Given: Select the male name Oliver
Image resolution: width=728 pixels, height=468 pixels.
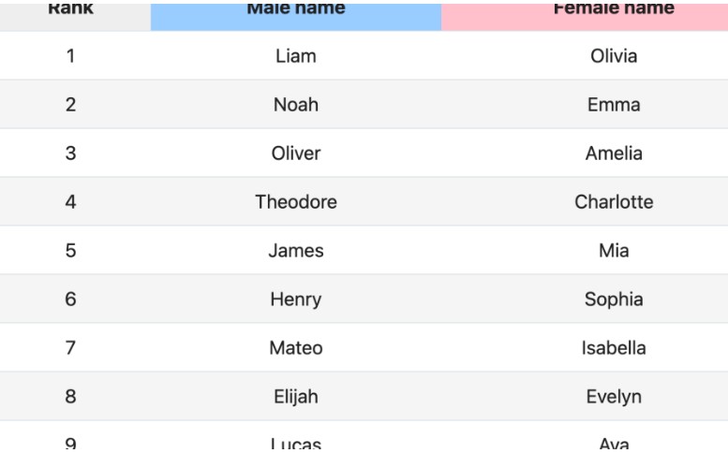Looking at the screenshot, I should pyautogui.click(x=296, y=154).
